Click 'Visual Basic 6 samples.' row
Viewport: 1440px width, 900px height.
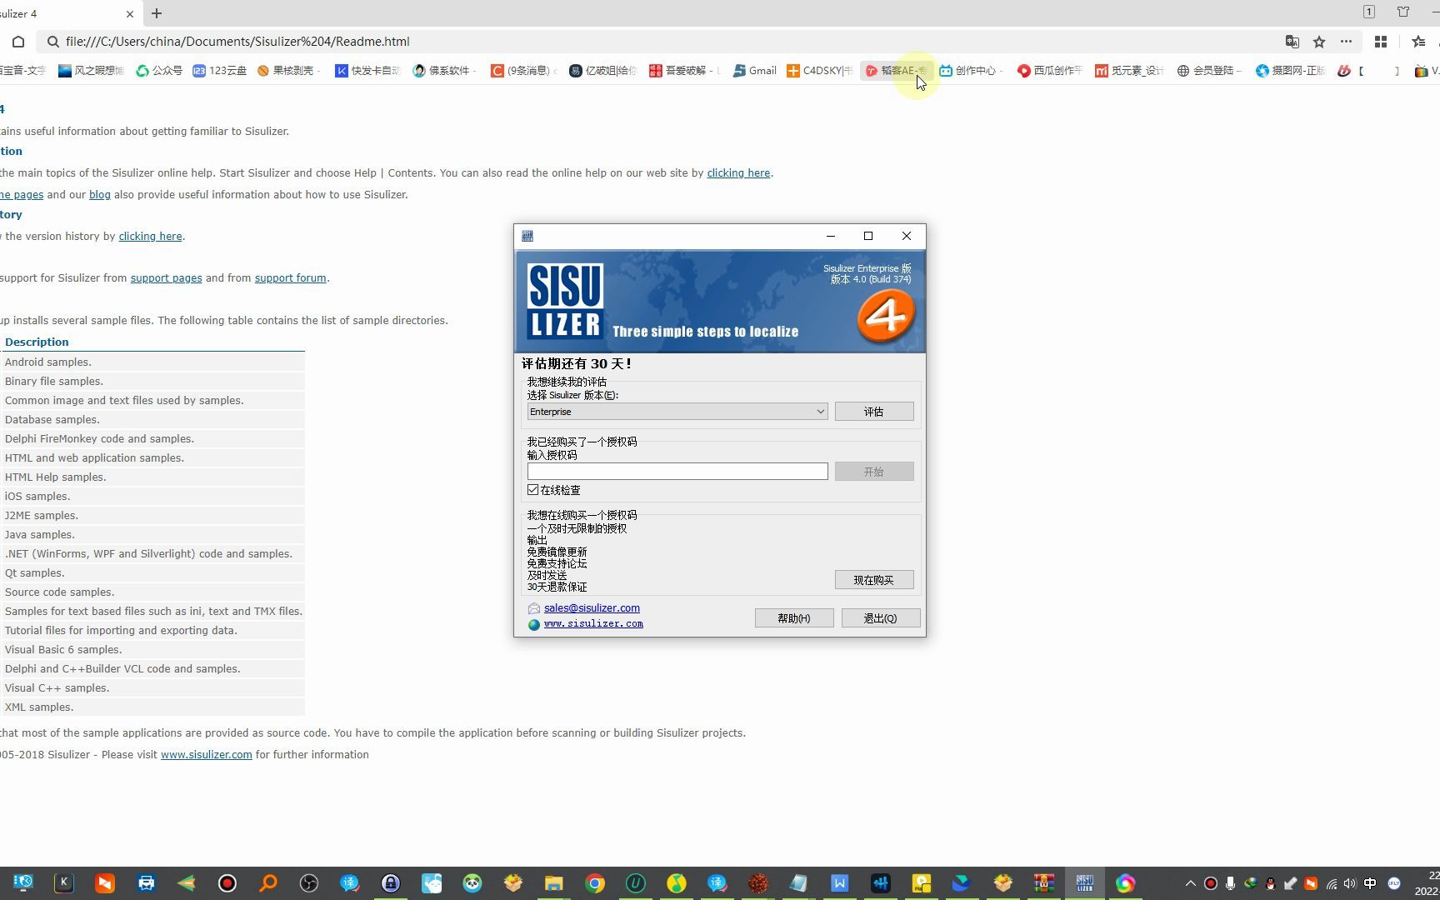[x=152, y=650]
